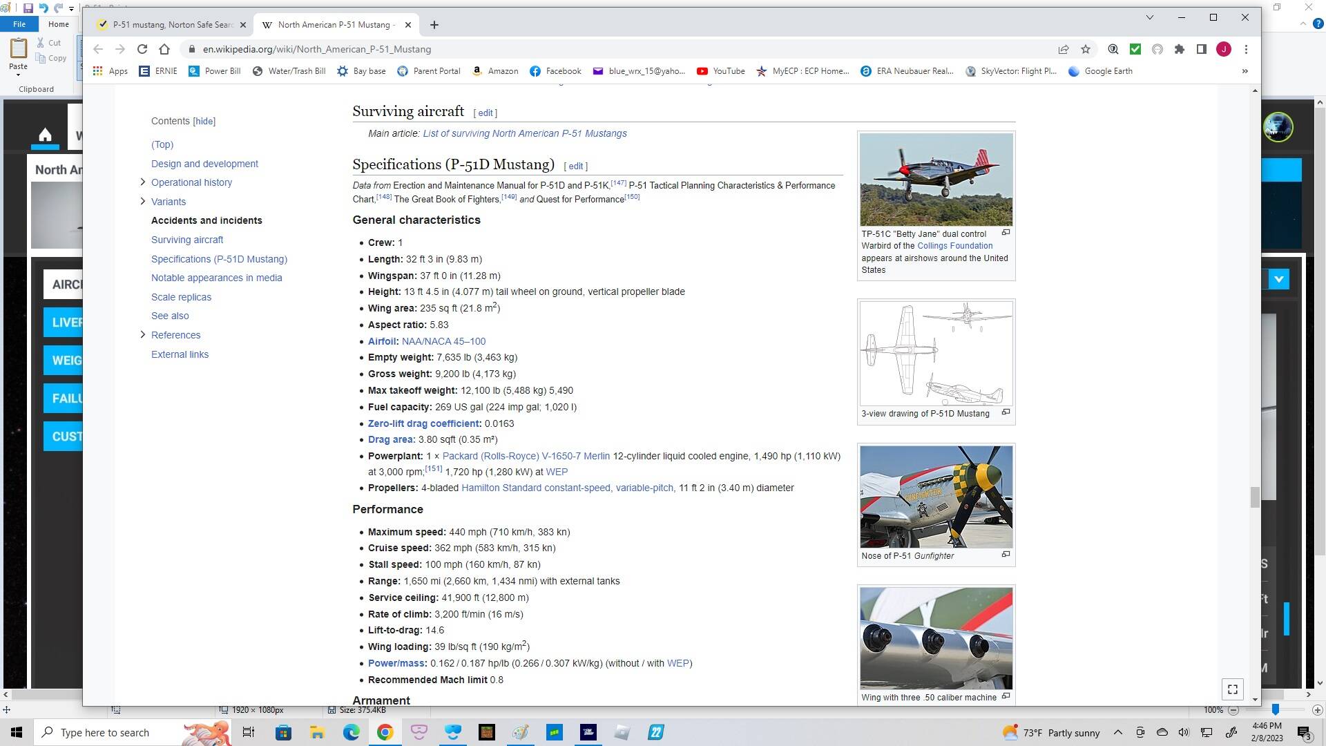The width and height of the screenshot is (1326, 746).
Task: Open the Chrome three-dot menu
Action: point(1246,49)
